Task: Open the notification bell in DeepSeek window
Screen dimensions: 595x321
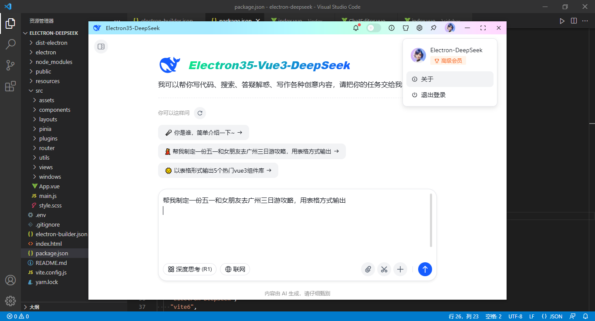Action: (x=356, y=28)
